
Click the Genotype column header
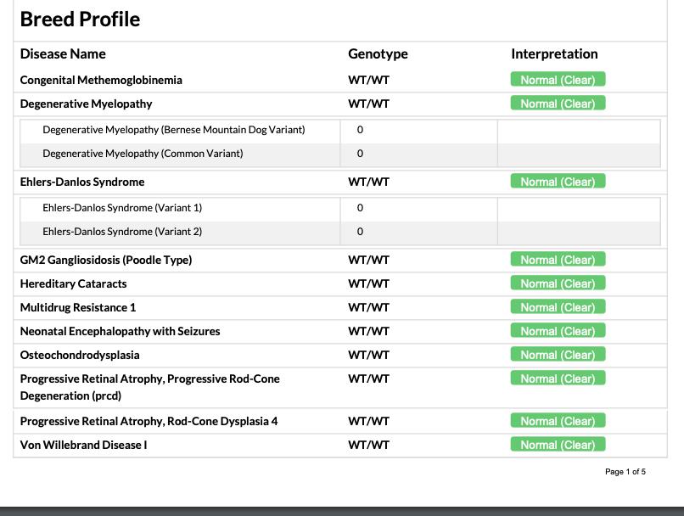pyautogui.click(x=378, y=53)
